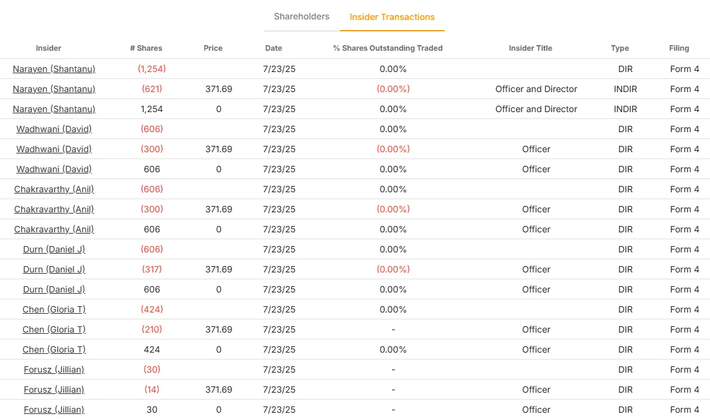Viewport: 710px width, 419px height.
Task: Click Forusz (Jillian) in the (30) shares sale row
Action: click(x=54, y=370)
